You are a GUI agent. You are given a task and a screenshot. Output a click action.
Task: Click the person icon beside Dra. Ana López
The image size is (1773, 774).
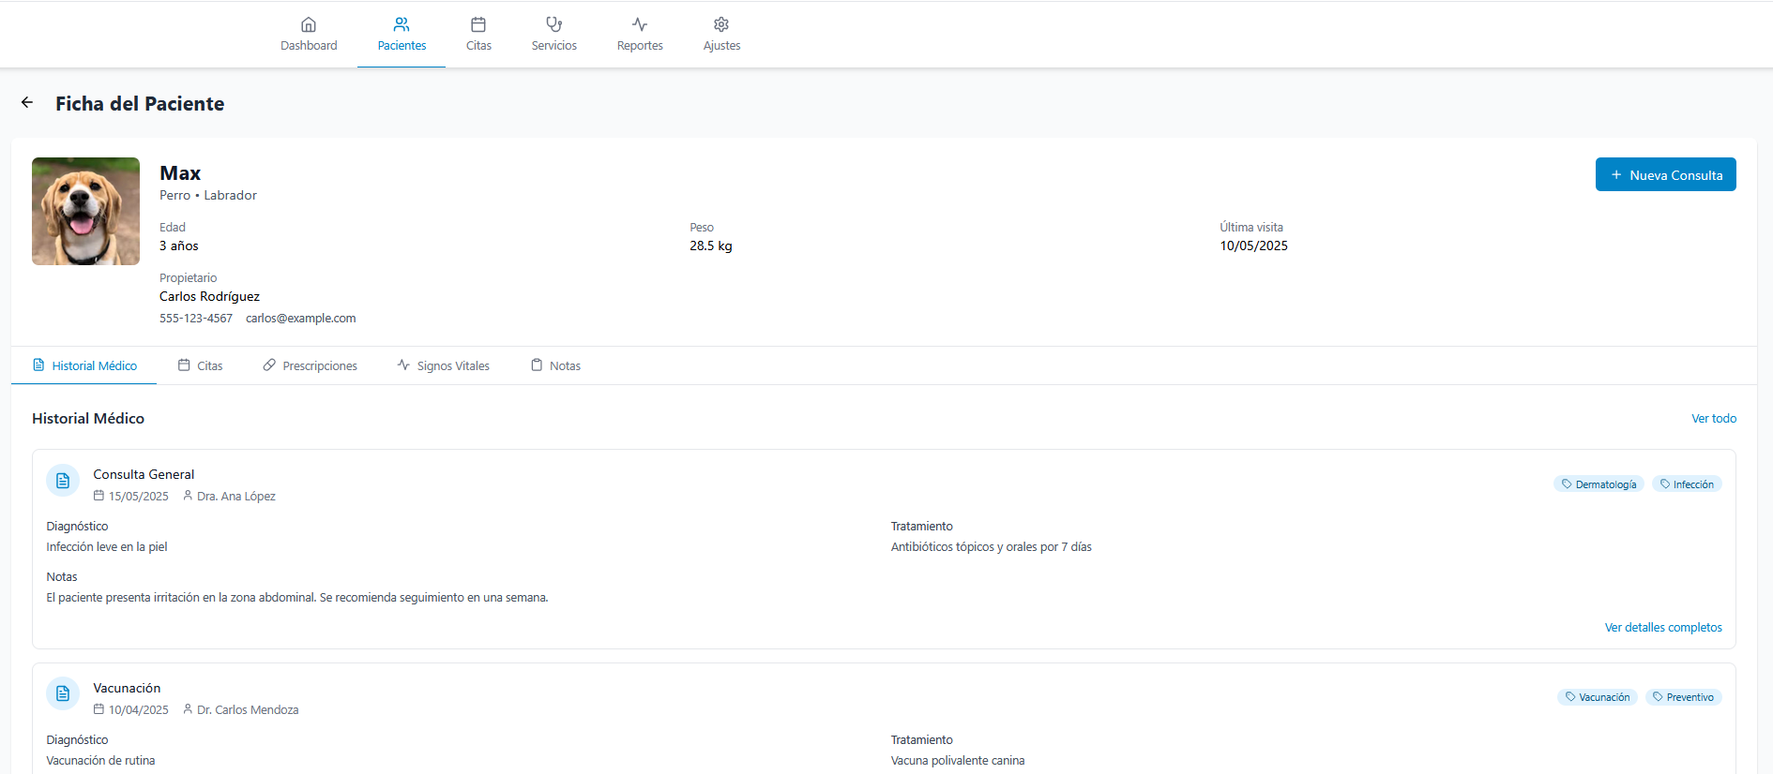point(188,496)
